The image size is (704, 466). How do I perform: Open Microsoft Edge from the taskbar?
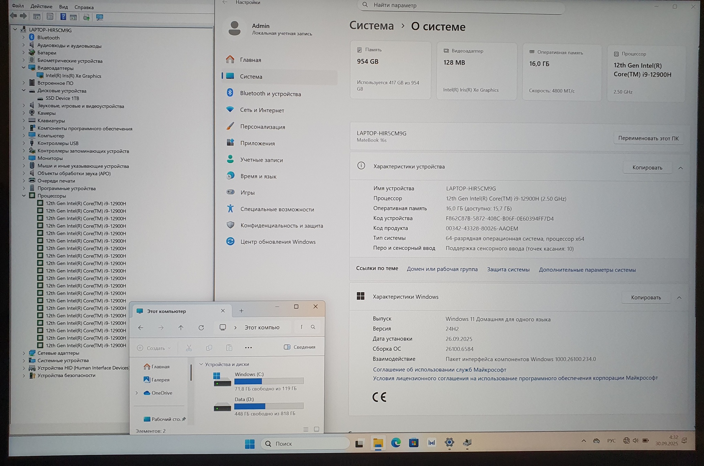pyautogui.click(x=396, y=443)
